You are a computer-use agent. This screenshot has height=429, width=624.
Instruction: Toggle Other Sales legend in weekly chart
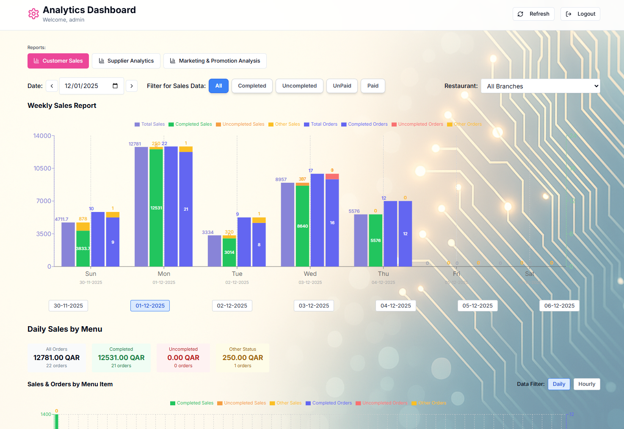284,124
